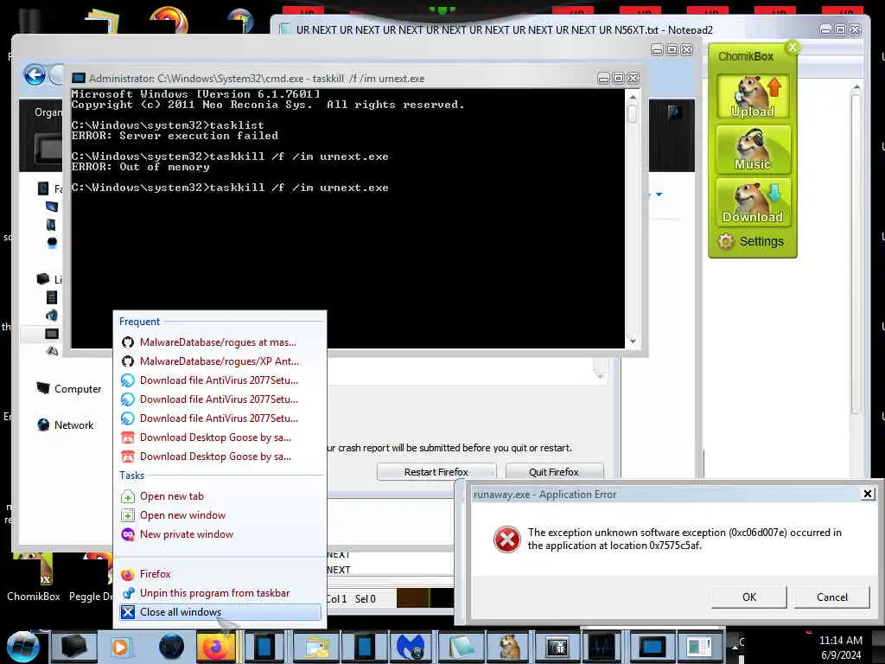
Task: Click the Restart Firefox button
Action: click(x=436, y=472)
